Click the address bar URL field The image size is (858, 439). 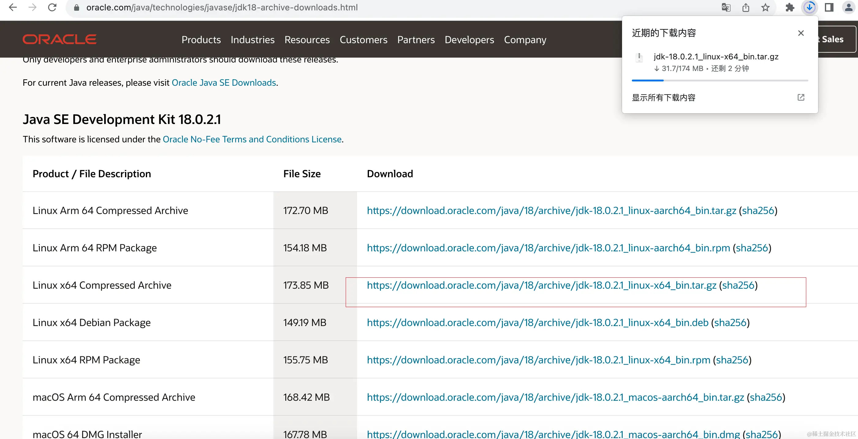tap(222, 7)
